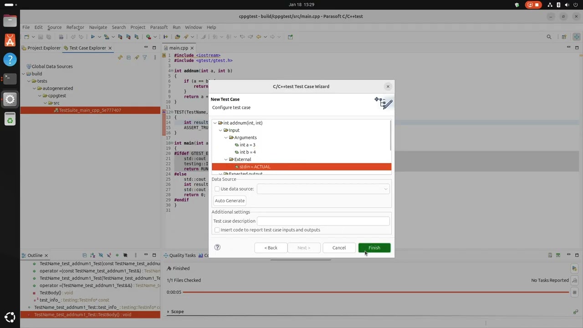Switch to the Quality Tasks tab
Image resolution: width=583 pixels, height=328 pixels.
pos(179,256)
